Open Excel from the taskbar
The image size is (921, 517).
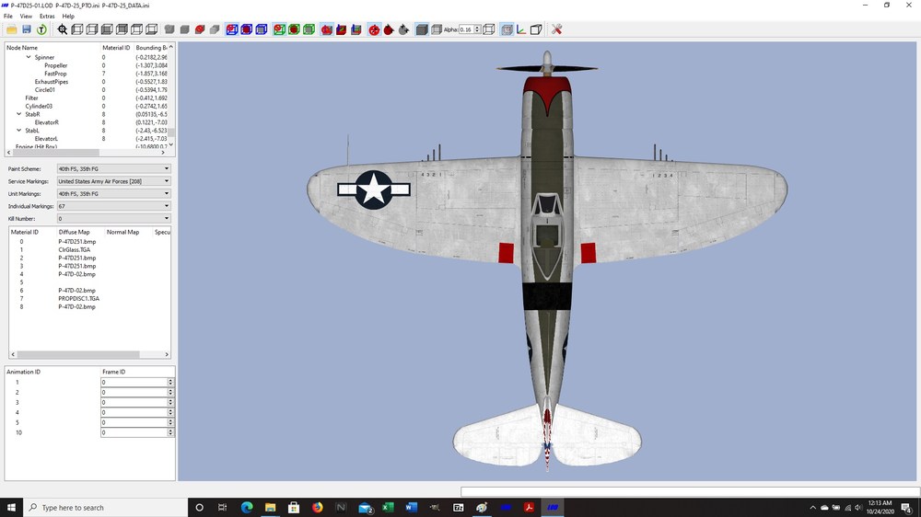click(388, 508)
